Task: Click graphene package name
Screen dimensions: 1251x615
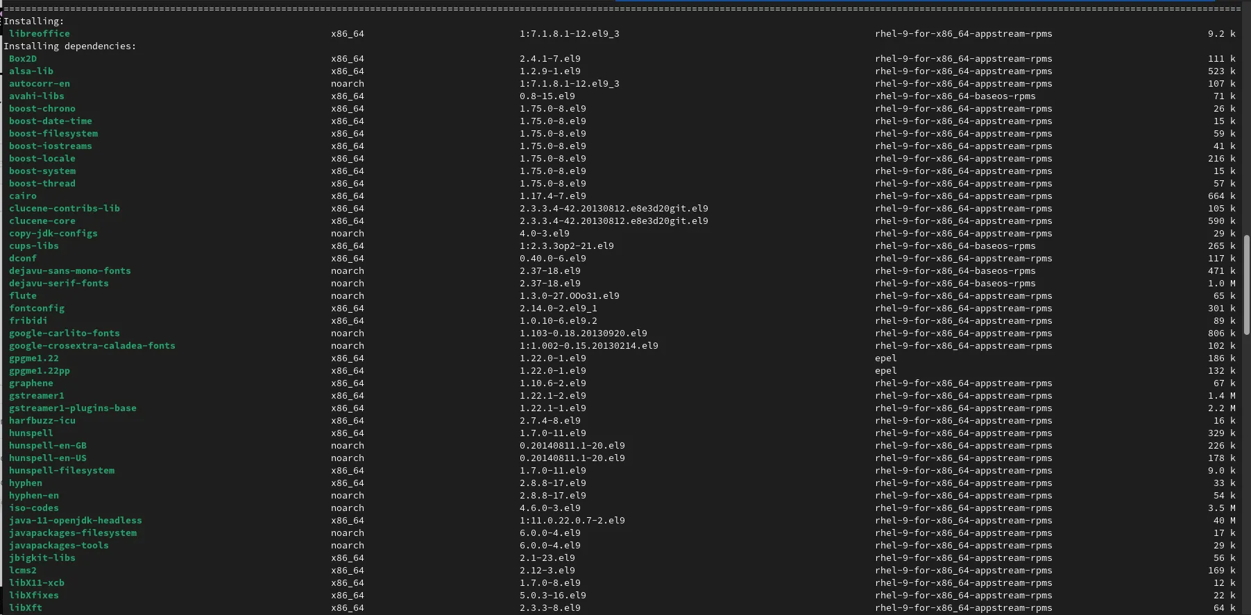Action: click(x=31, y=383)
